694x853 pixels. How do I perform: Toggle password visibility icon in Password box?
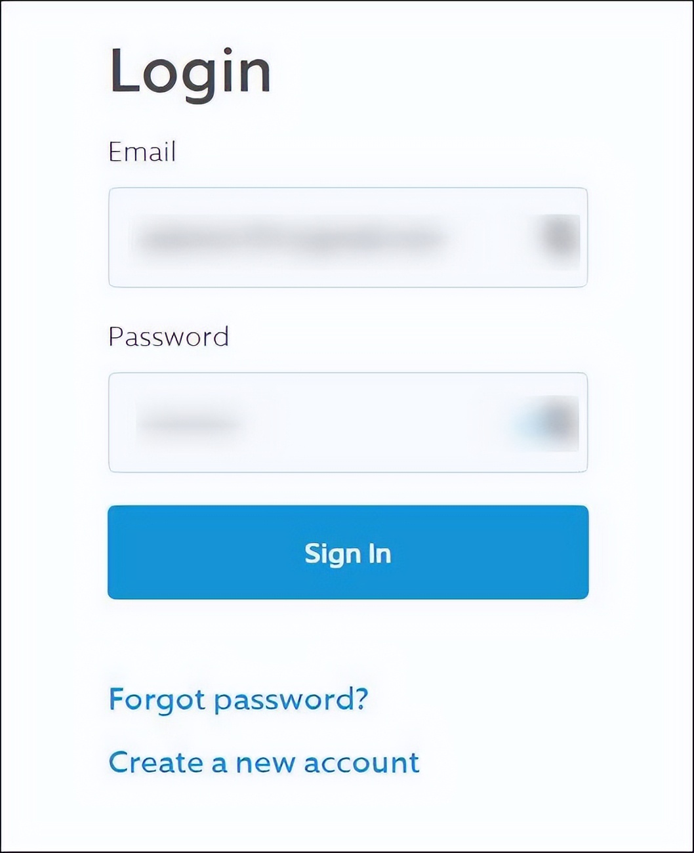(x=555, y=423)
